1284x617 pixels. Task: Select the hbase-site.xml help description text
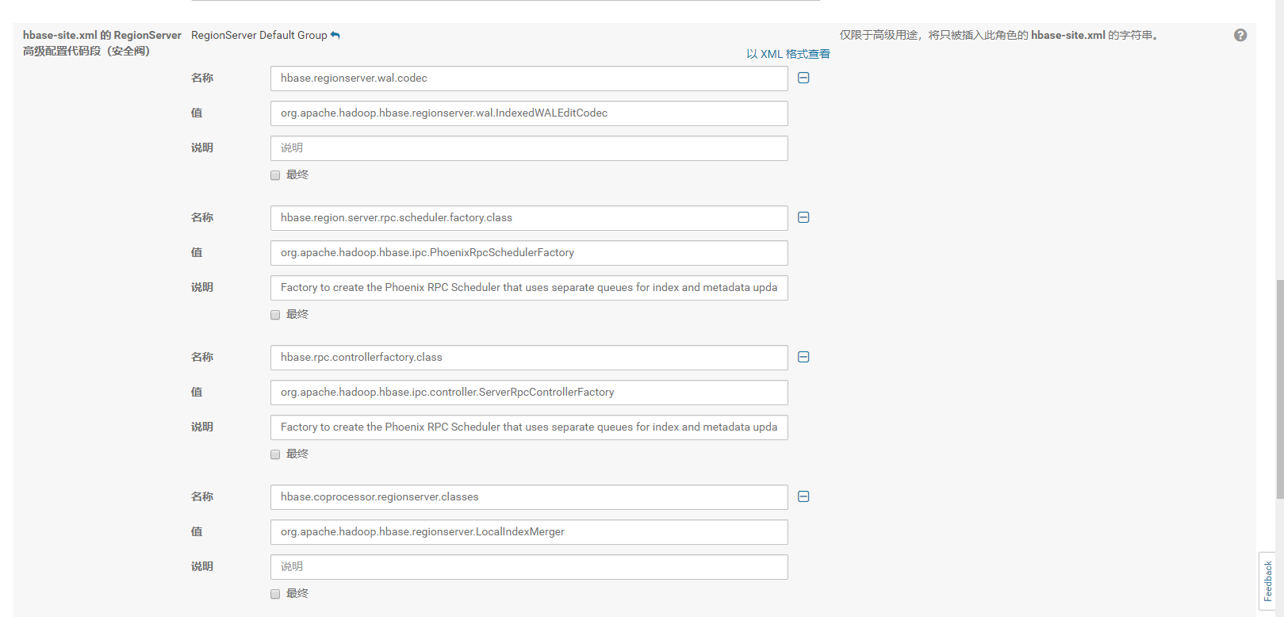[x=1001, y=35]
